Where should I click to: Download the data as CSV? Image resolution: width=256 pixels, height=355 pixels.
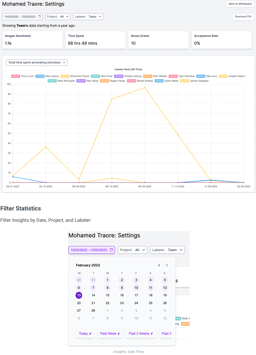243,17
